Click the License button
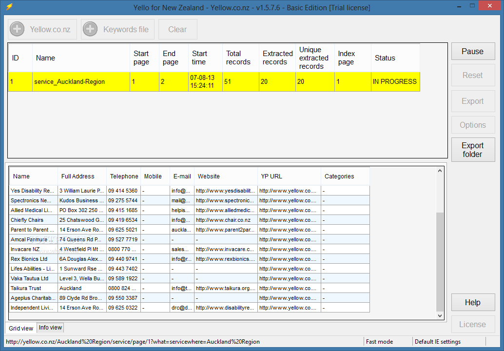 (x=473, y=324)
